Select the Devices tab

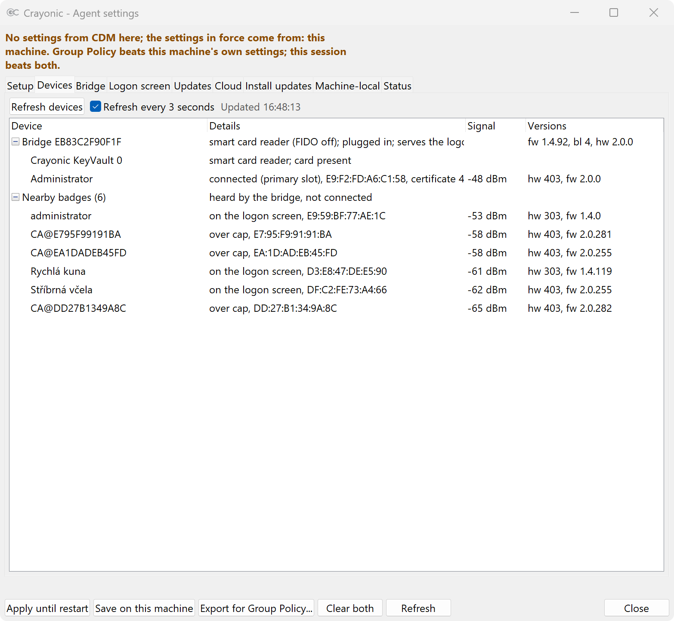pyautogui.click(x=55, y=85)
